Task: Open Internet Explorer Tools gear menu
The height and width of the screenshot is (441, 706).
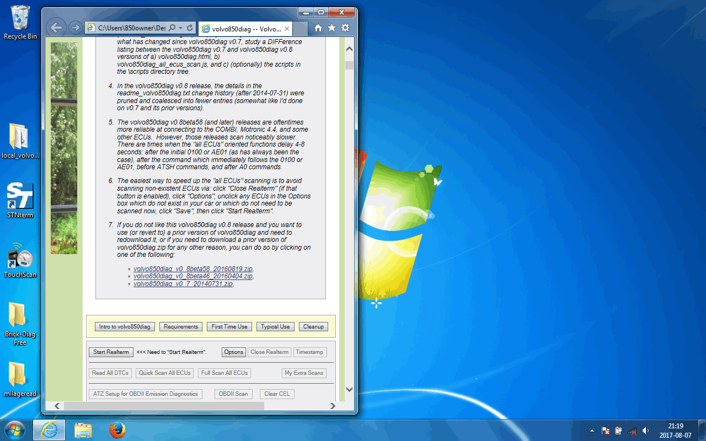Action: coord(345,28)
